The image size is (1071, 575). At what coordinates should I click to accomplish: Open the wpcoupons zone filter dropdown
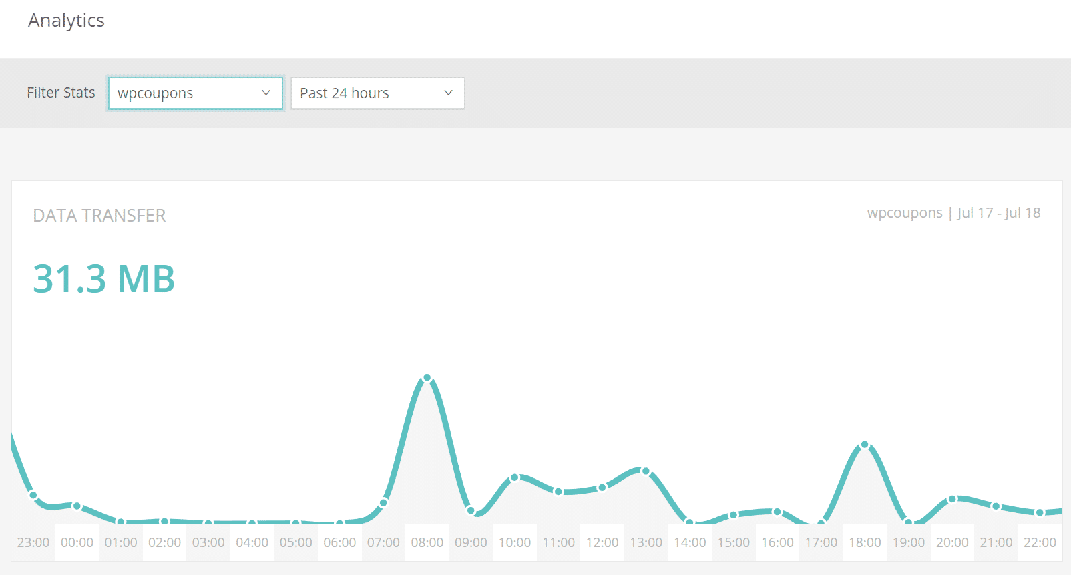tap(195, 93)
